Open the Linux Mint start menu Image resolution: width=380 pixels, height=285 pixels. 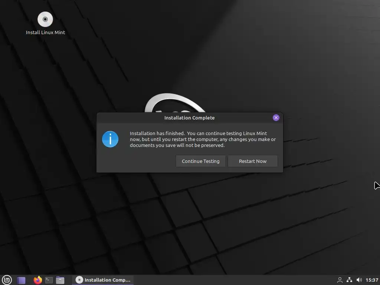[7, 280]
